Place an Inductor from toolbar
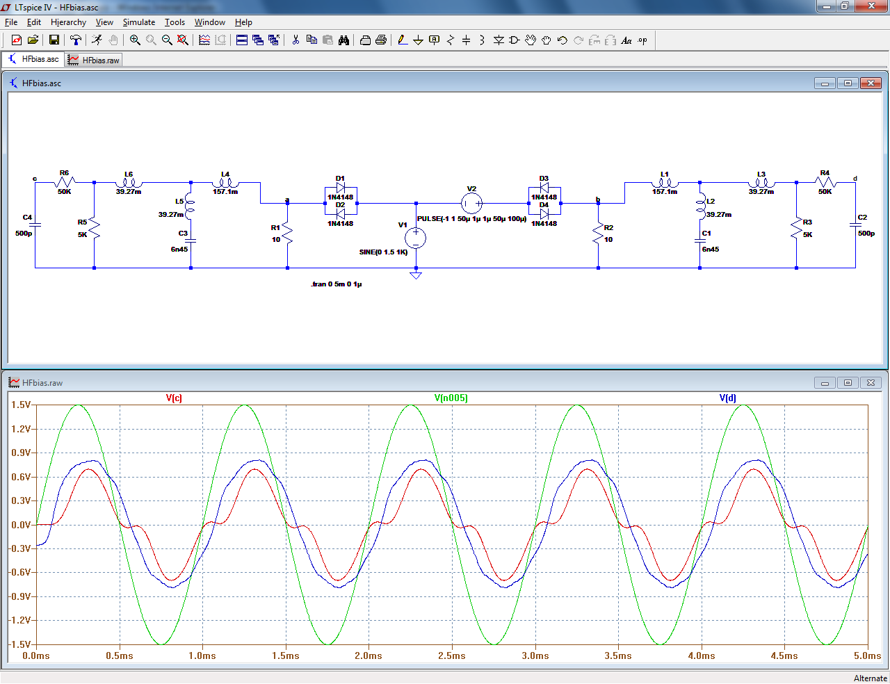The height and width of the screenshot is (684, 890). pos(483,40)
